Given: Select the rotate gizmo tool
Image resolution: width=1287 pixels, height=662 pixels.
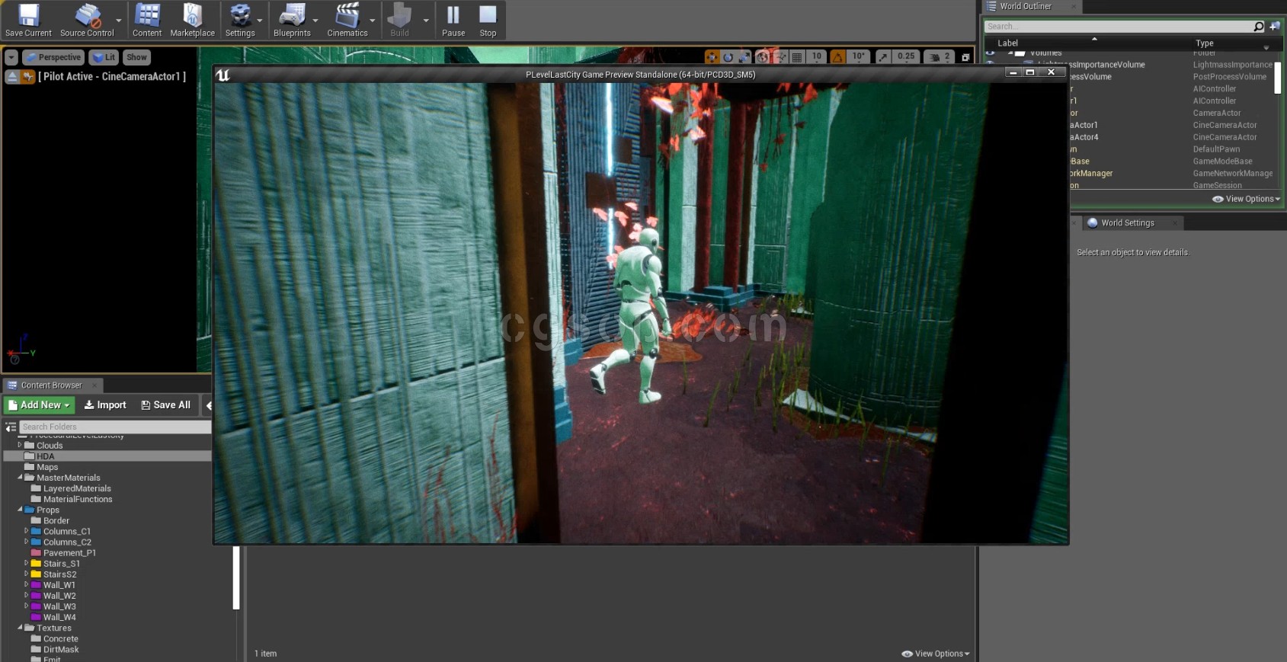Looking at the screenshot, I should (728, 57).
